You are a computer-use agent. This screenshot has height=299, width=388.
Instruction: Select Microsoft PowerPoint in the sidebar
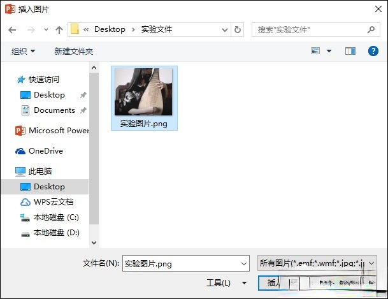52,131
